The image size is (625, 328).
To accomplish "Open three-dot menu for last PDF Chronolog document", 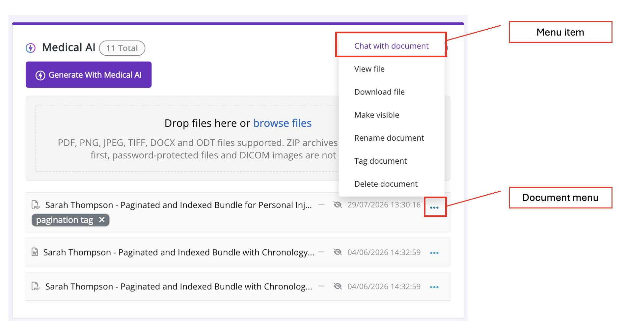I will [x=434, y=287].
